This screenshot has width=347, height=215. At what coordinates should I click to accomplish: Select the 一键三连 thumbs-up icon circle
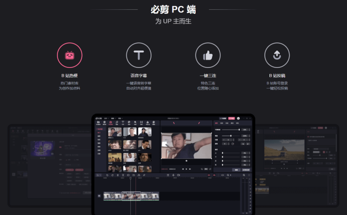[x=208, y=55]
